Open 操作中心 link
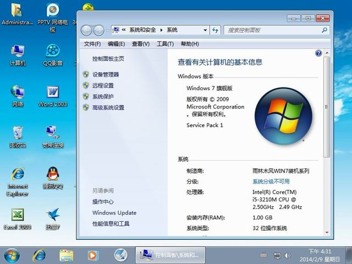The image size is (352, 264). pos(103,202)
